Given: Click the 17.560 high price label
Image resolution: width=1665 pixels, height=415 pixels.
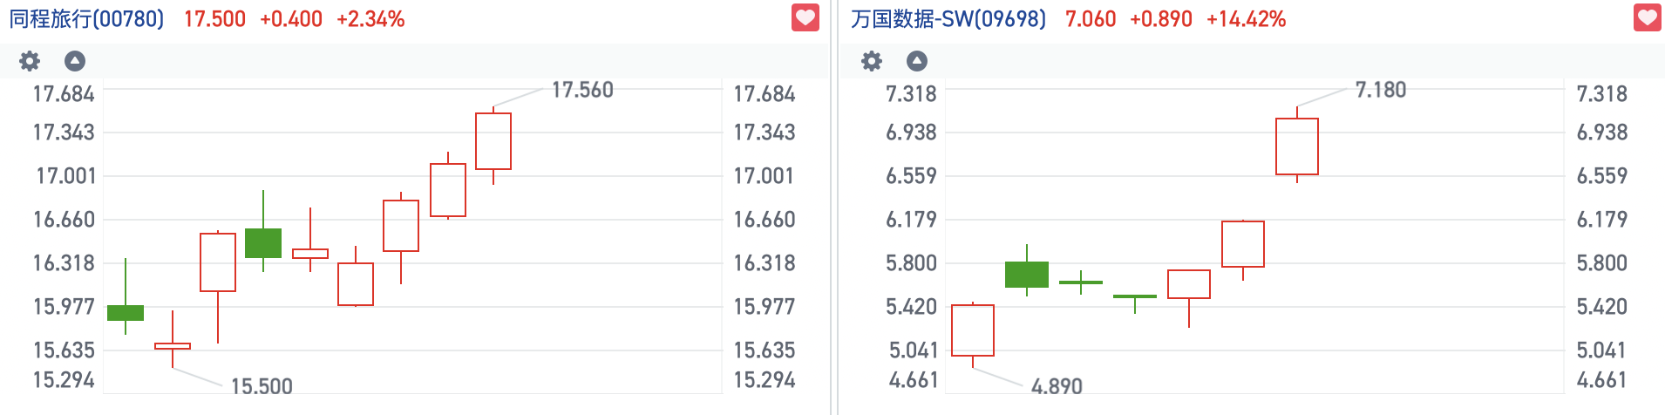Looking at the screenshot, I should [582, 90].
